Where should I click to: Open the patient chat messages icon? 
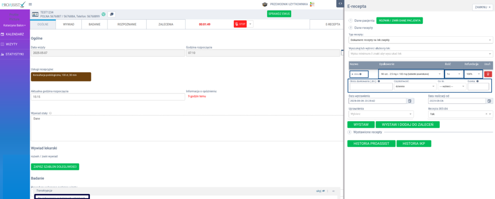click(112, 14)
